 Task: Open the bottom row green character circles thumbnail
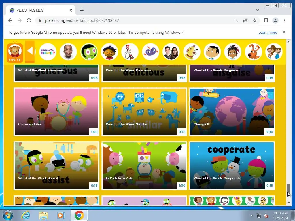click(232, 201)
